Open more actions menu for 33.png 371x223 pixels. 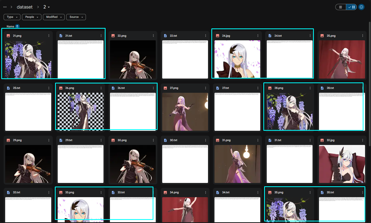pyautogui.click(x=101, y=192)
